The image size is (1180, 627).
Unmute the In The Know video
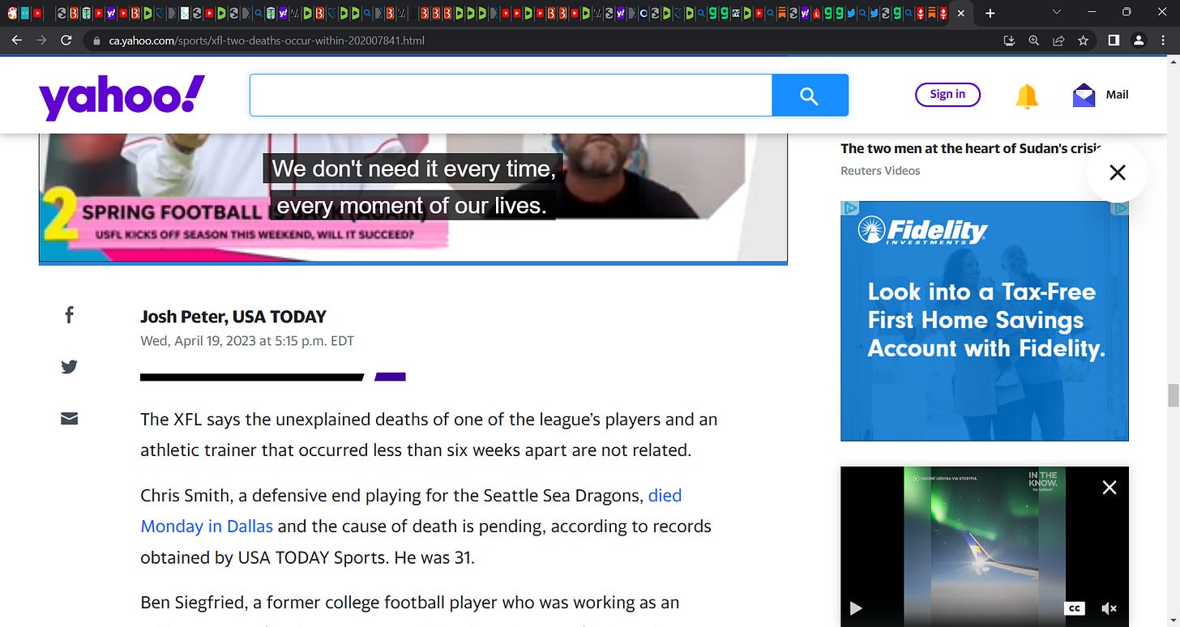click(1109, 608)
